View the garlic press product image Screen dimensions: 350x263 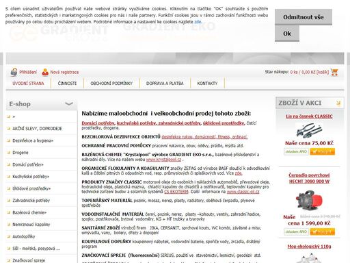[x=309, y=130]
